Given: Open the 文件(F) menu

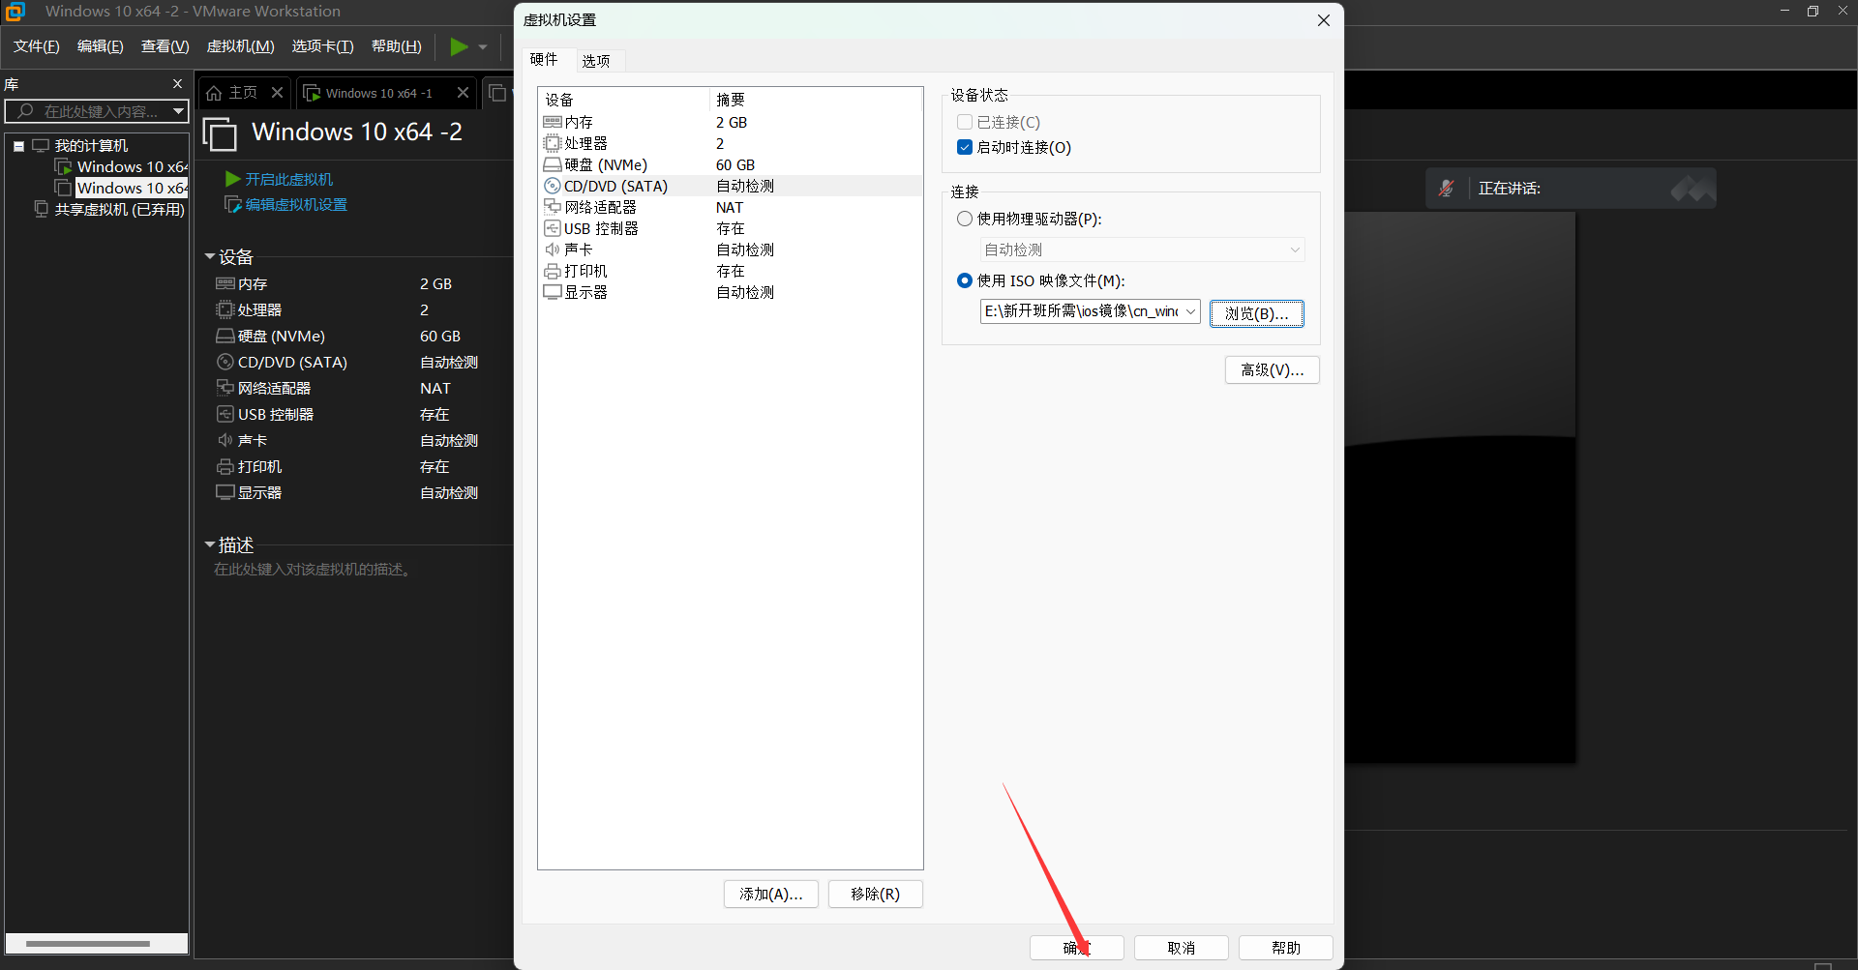Looking at the screenshot, I should coord(37,46).
